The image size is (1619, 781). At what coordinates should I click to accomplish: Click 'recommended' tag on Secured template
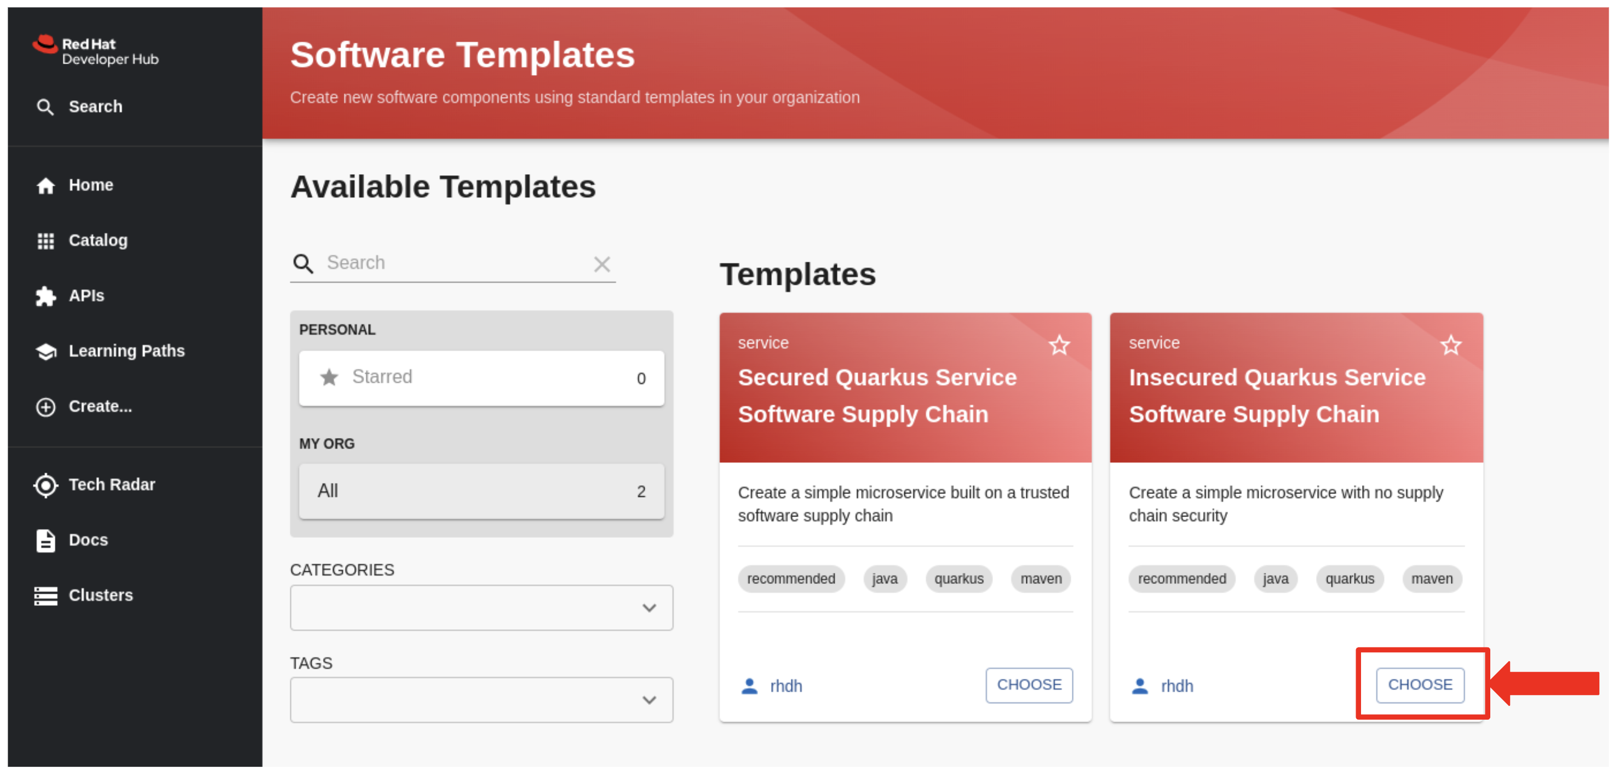coord(791,579)
